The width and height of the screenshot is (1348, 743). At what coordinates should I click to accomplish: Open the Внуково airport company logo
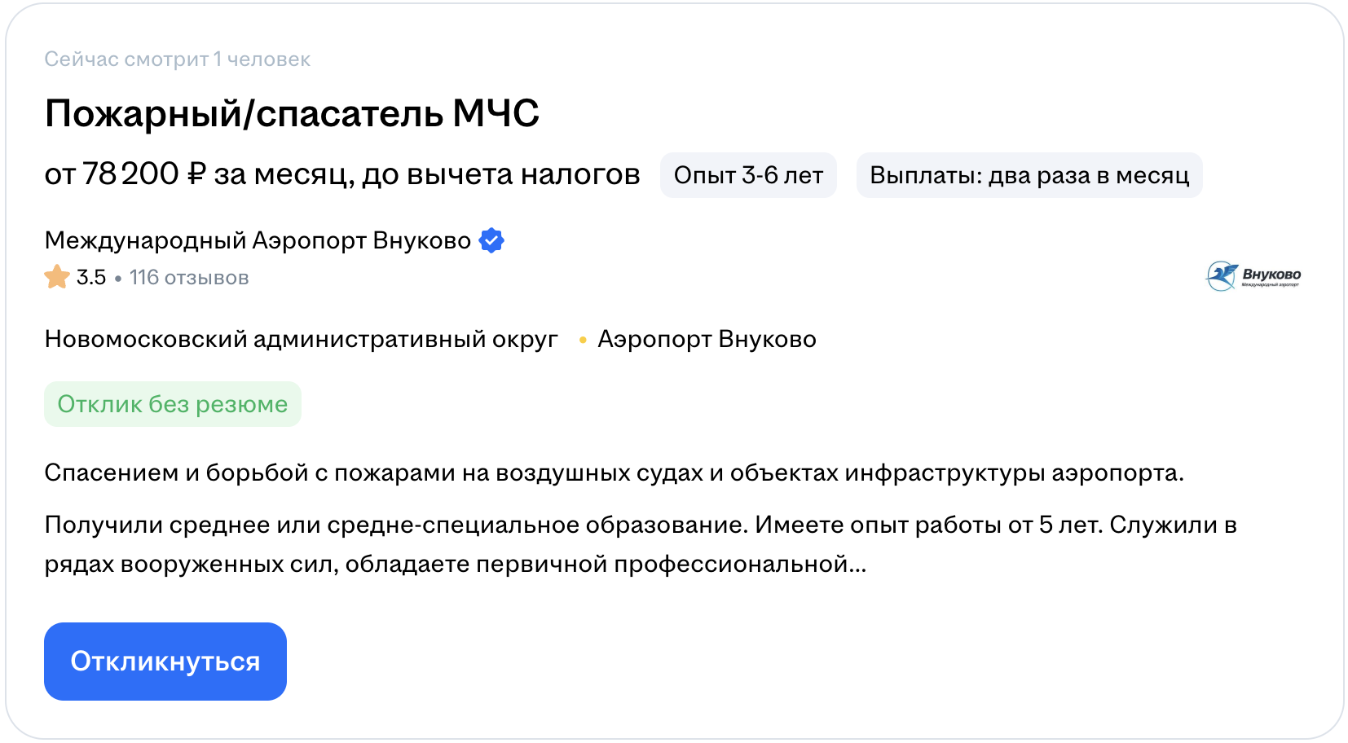[1253, 276]
